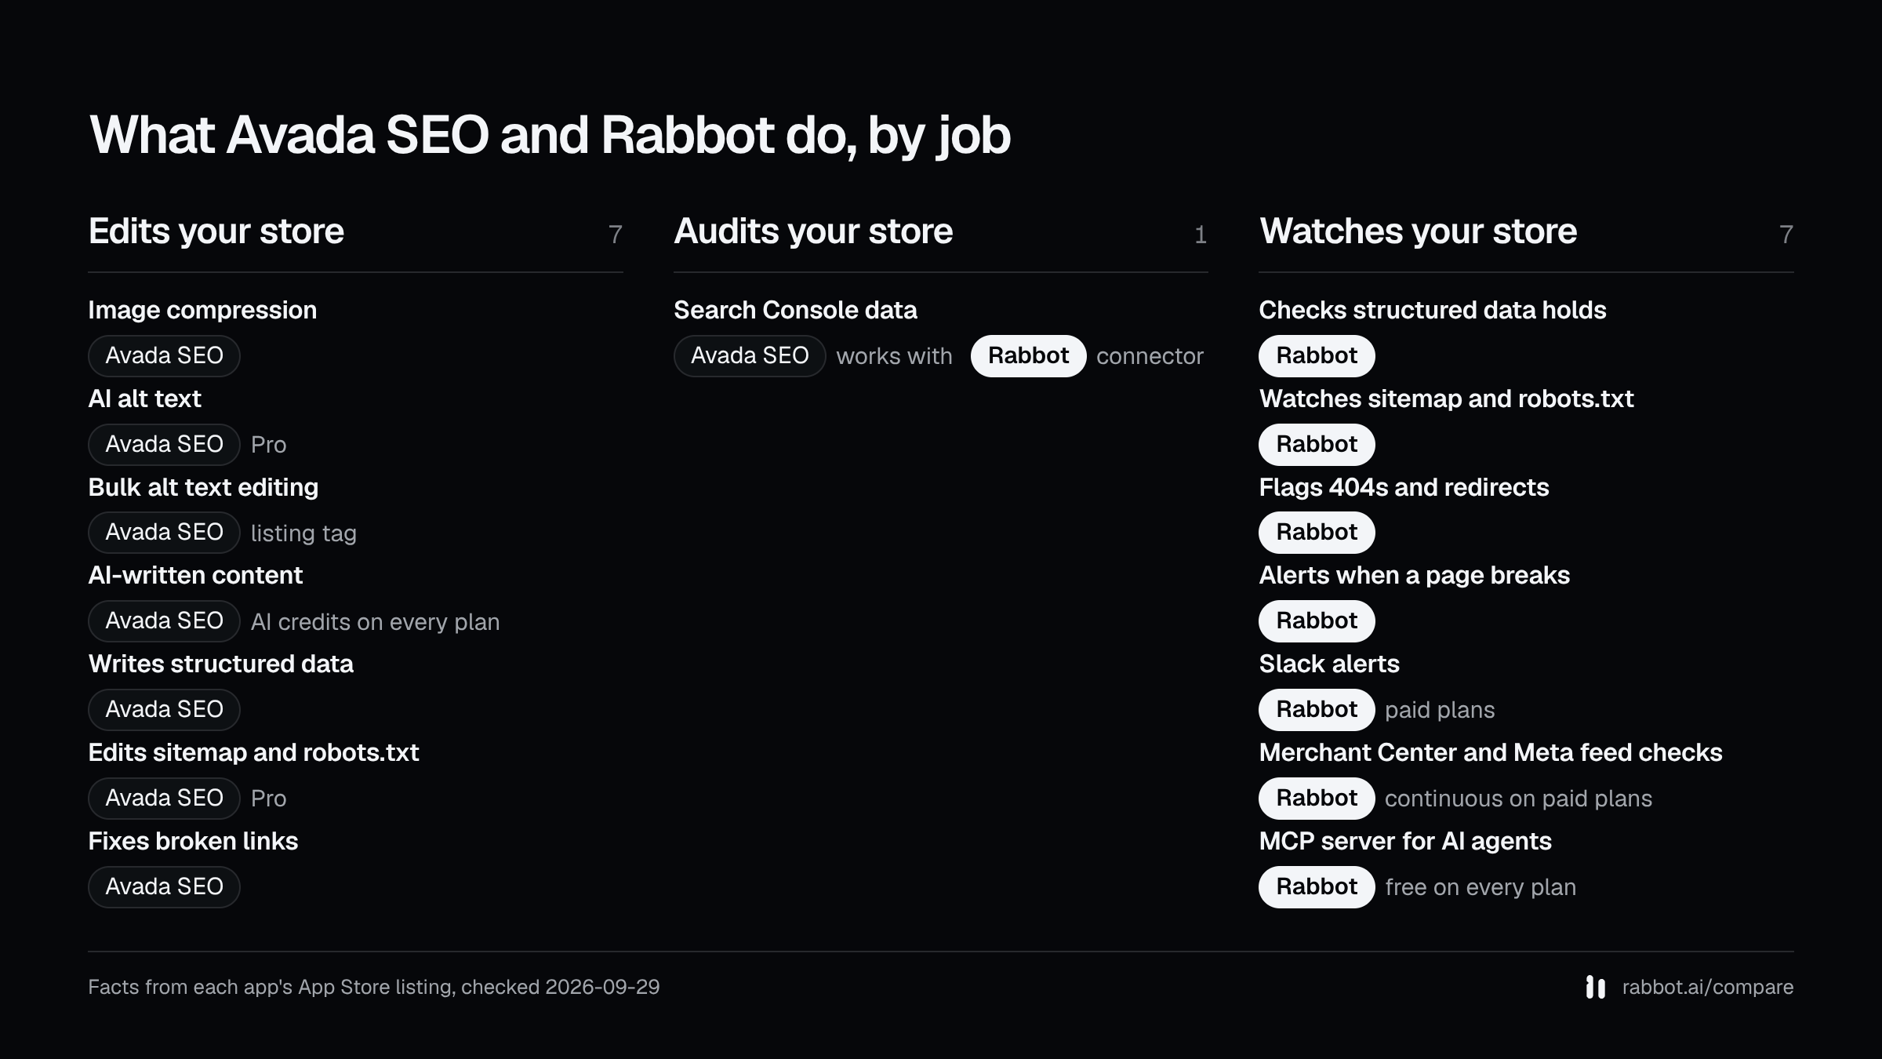1882x1059 pixels.
Task: Click the 'listing tag' note
Action: point(303,533)
